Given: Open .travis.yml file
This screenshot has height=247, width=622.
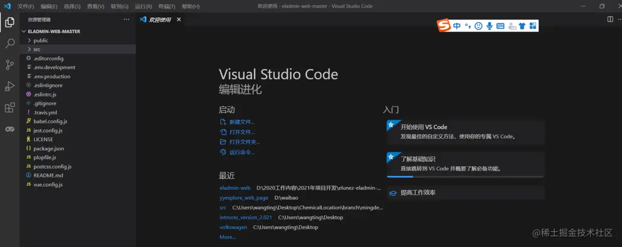Looking at the screenshot, I should 78,113.
